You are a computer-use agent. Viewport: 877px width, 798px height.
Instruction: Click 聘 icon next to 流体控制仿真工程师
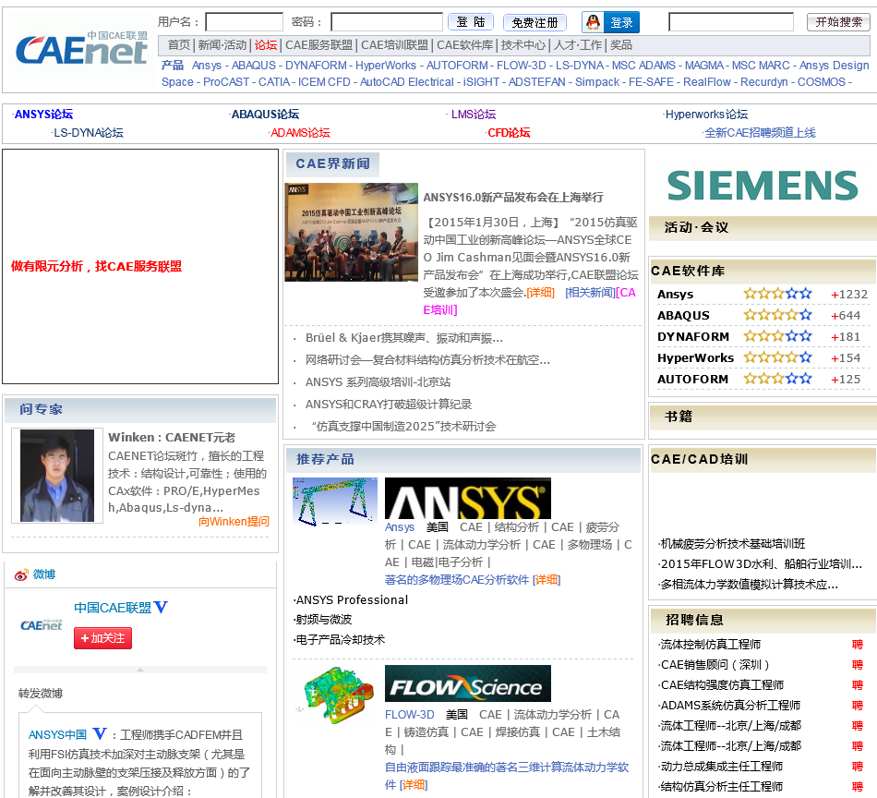(858, 645)
